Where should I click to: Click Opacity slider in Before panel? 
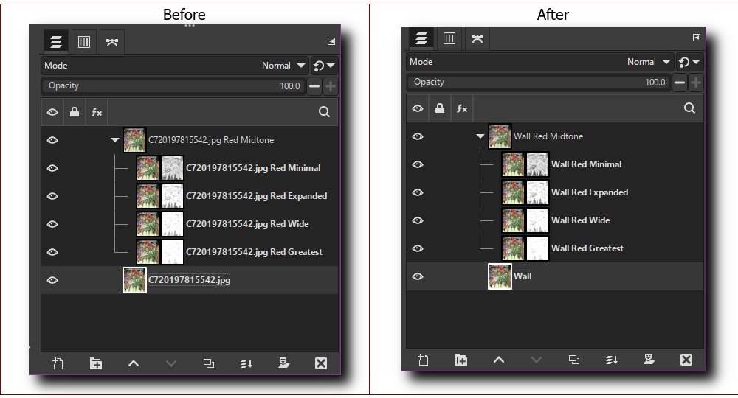click(x=173, y=85)
